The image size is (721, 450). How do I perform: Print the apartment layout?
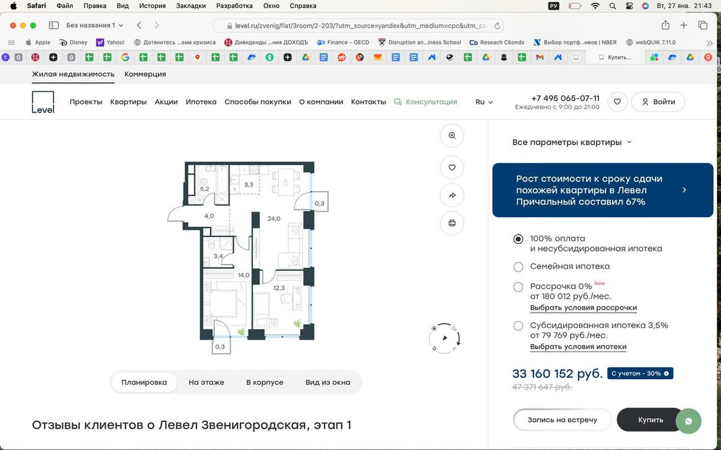[452, 223]
